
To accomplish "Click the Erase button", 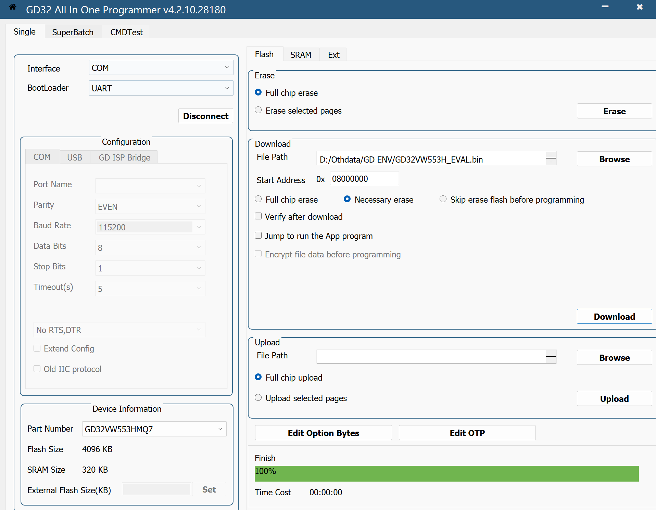I will pos(614,111).
